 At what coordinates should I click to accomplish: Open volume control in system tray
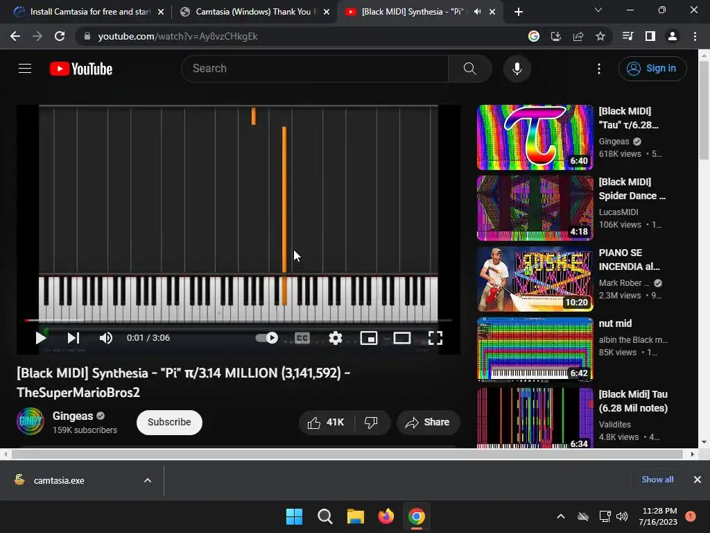pos(622,516)
